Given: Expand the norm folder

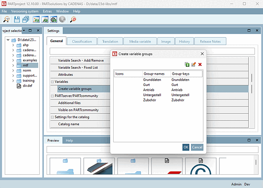Looking at the screenshot, I should coord(13,70).
